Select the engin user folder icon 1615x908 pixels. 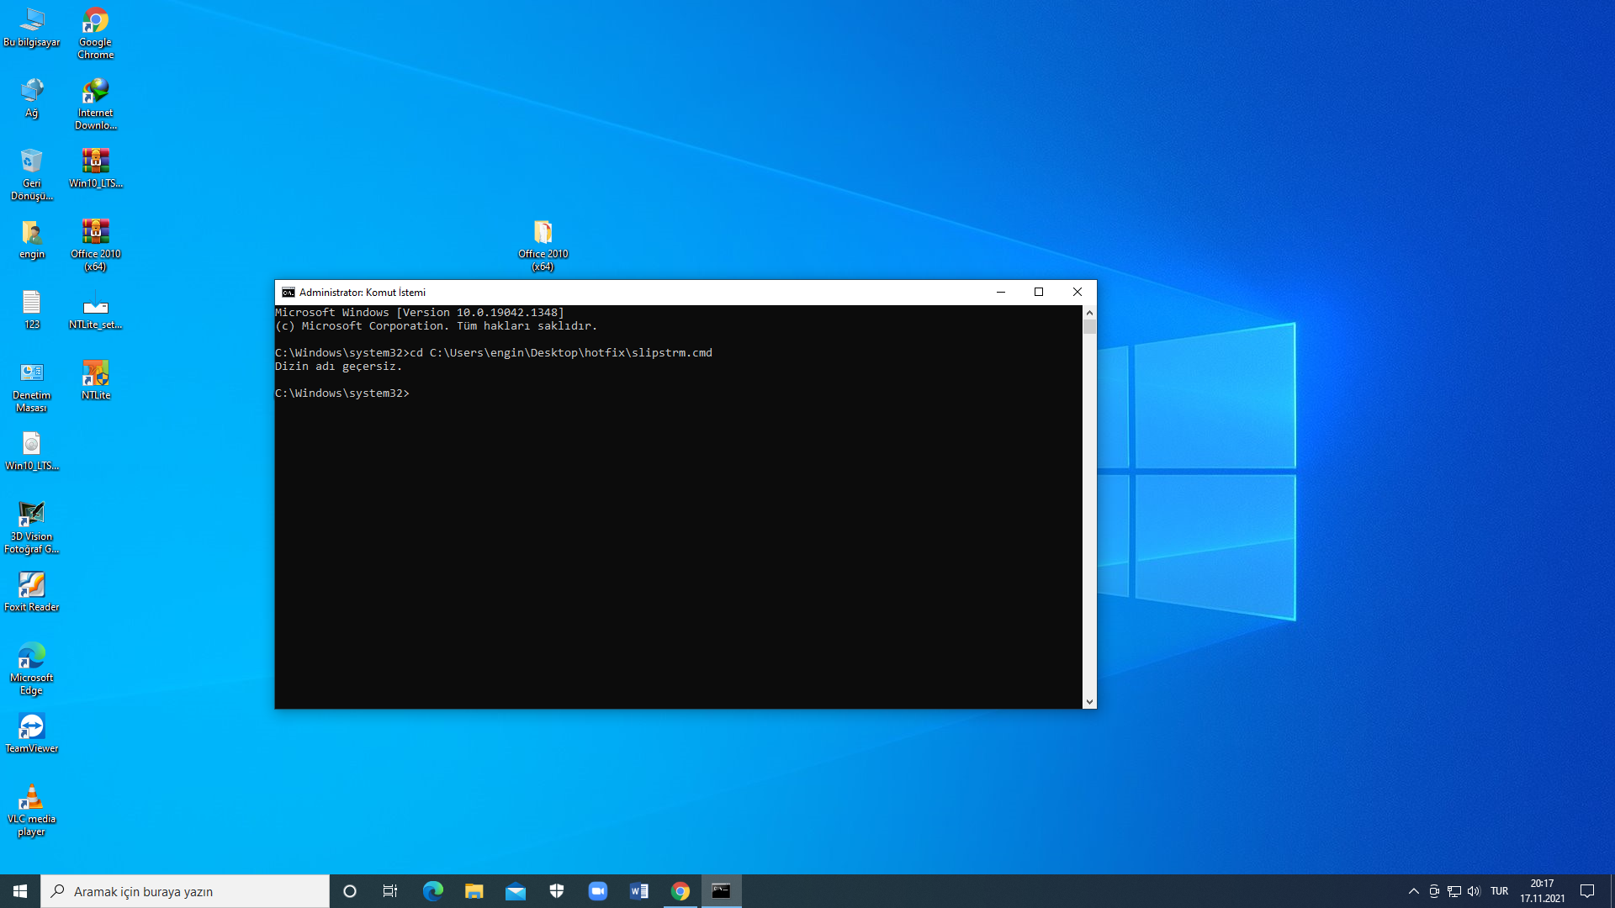click(32, 239)
